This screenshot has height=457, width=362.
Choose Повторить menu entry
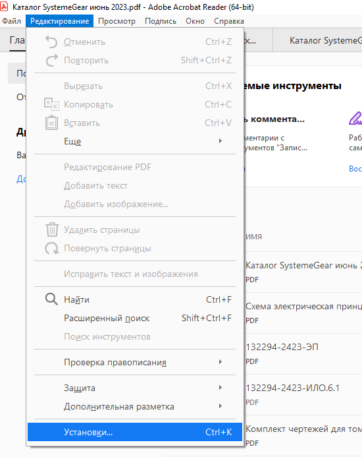(135, 60)
